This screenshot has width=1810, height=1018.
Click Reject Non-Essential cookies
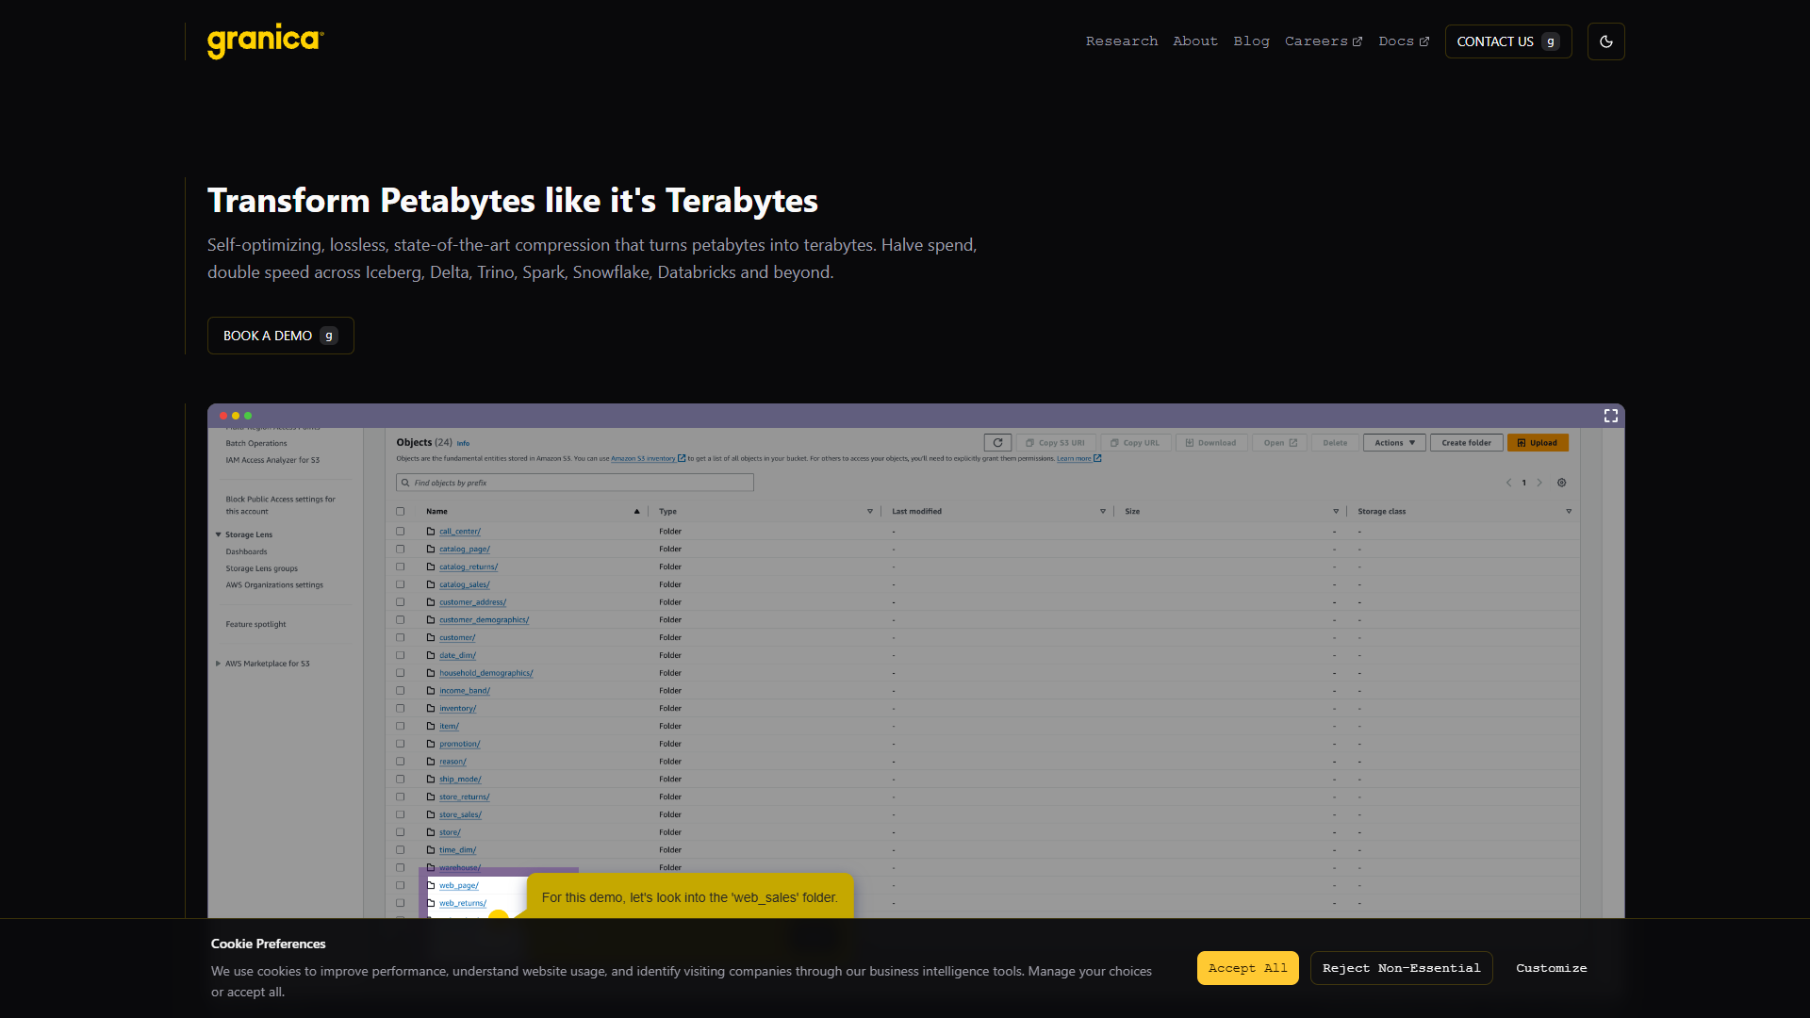tap(1401, 968)
